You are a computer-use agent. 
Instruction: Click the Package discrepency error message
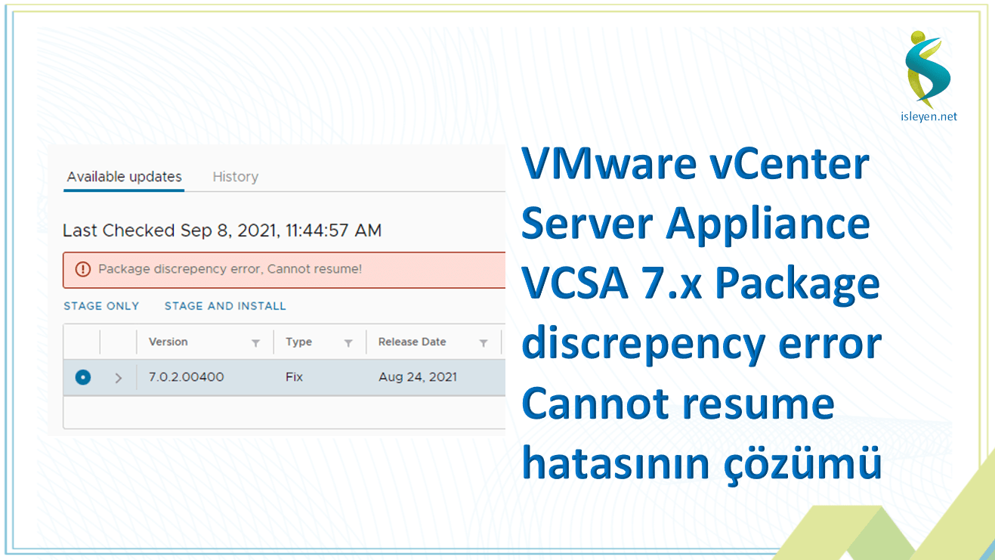tap(230, 269)
